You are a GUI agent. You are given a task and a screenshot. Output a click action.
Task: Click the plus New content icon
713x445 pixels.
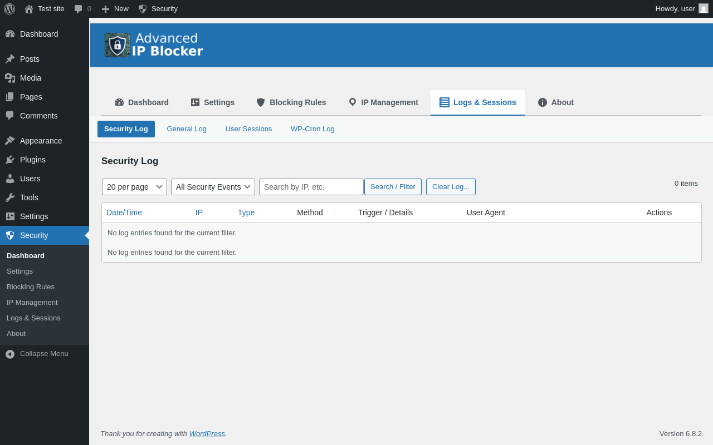[x=105, y=9]
